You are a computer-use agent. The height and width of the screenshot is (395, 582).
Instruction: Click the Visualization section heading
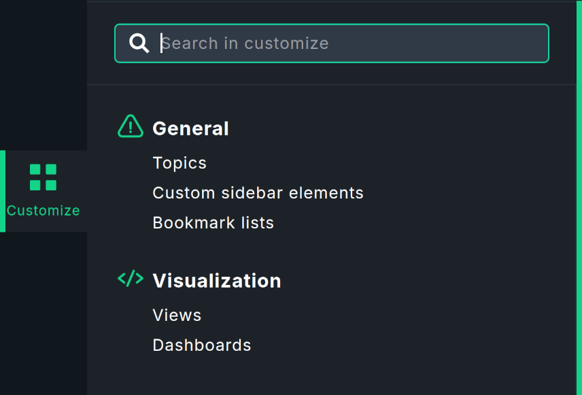(216, 281)
